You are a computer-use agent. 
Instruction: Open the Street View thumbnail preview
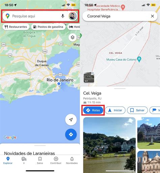89,77
